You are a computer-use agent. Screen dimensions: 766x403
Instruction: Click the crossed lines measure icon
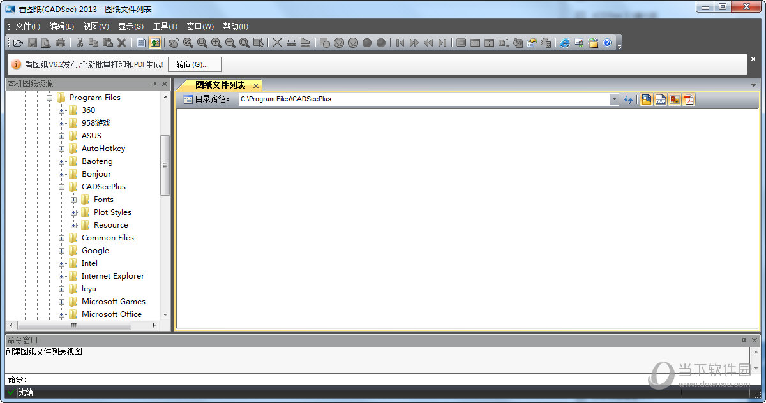tap(278, 43)
